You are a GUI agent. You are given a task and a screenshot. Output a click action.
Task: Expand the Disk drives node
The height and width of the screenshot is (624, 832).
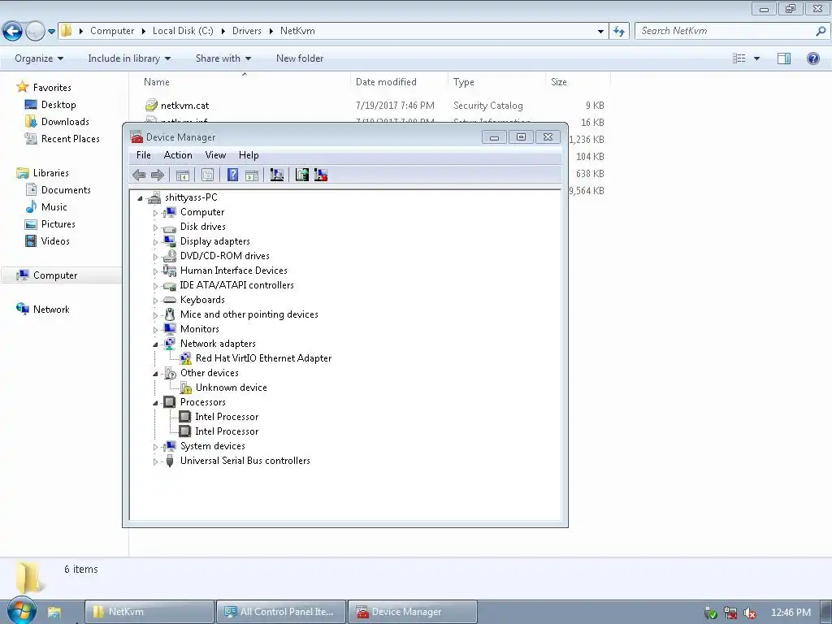(x=155, y=227)
